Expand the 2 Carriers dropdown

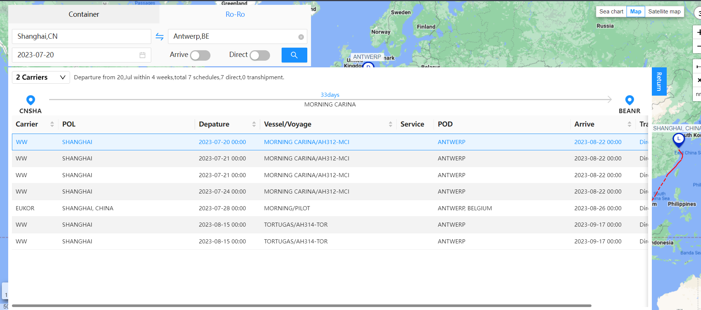(41, 77)
